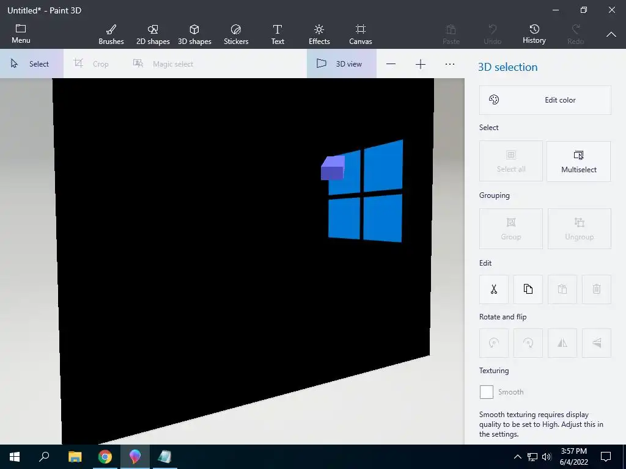This screenshot has width=626, height=469.
Task: Activate the Select tool
Action: (32, 64)
